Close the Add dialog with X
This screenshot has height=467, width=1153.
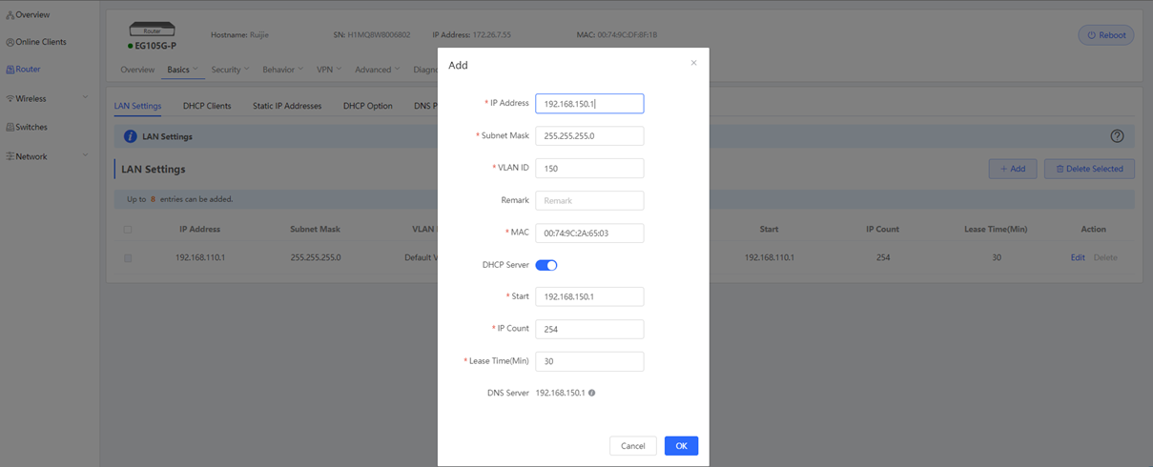(693, 63)
